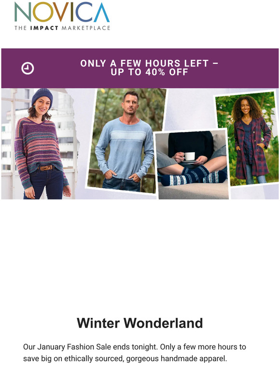Click the word IMPACT under the logo
Viewport: 280px width, 374px height.
[44, 28]
